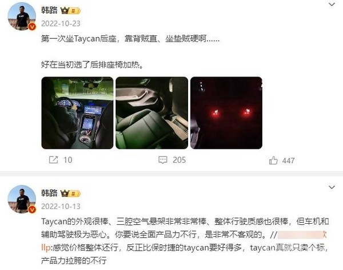Open username 韩路 on first post

coord(49,10)
